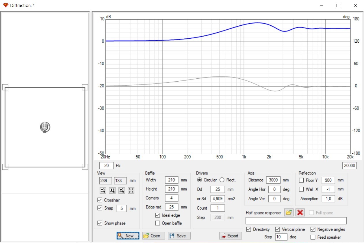Toggle the Snap checkbox

pyautogui.click(x=100, y=208)
